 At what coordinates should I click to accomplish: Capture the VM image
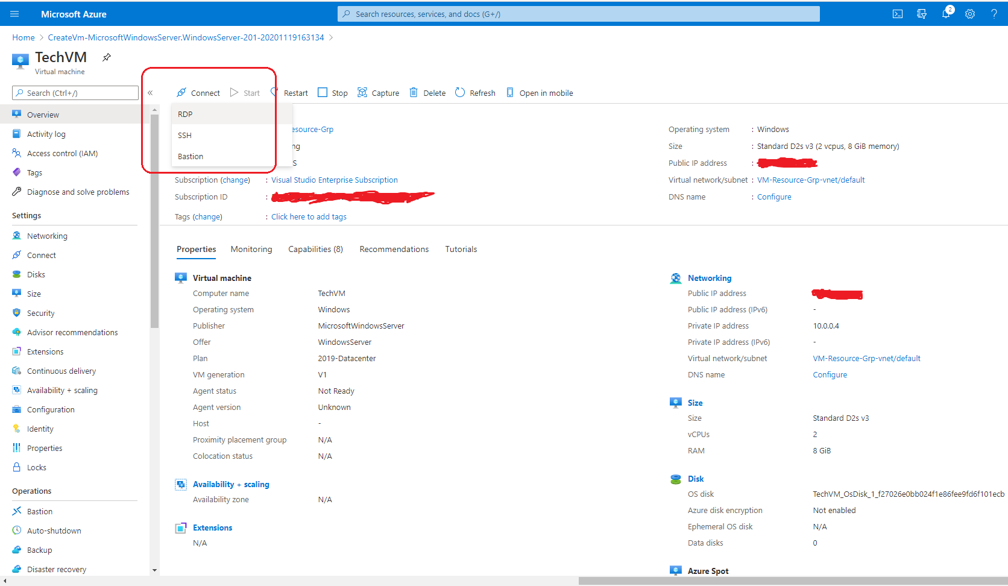pos(378,93)
